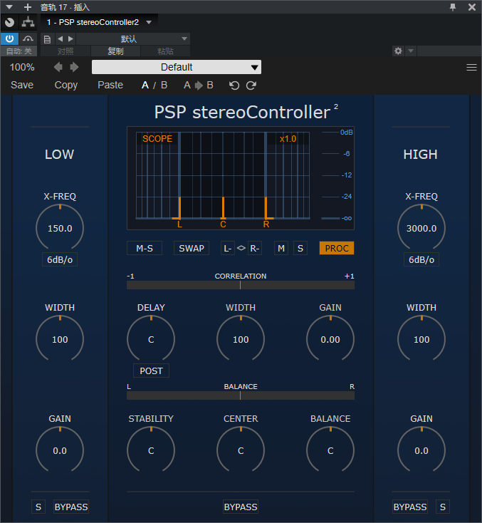Click the routing/sidechain icon

point(28,22)
